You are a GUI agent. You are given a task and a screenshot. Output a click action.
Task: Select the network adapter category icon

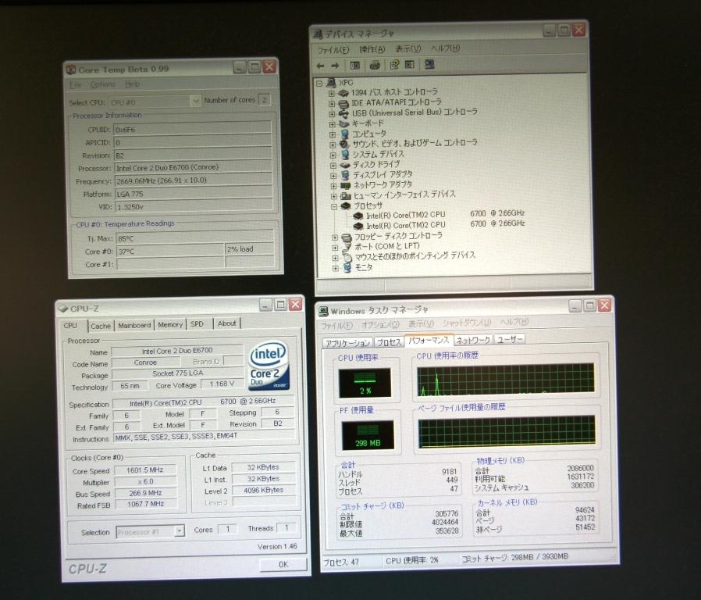pos(345,185)
